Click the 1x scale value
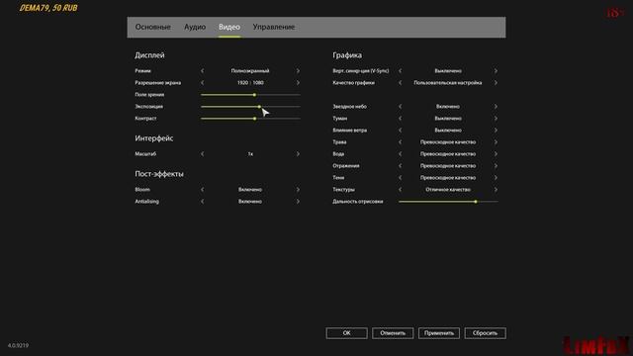 250,154
